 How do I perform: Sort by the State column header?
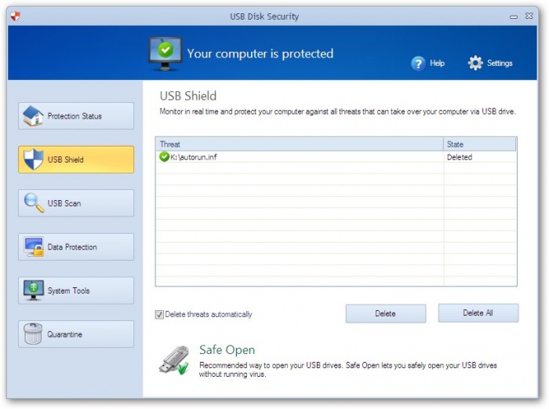[480, 144]
